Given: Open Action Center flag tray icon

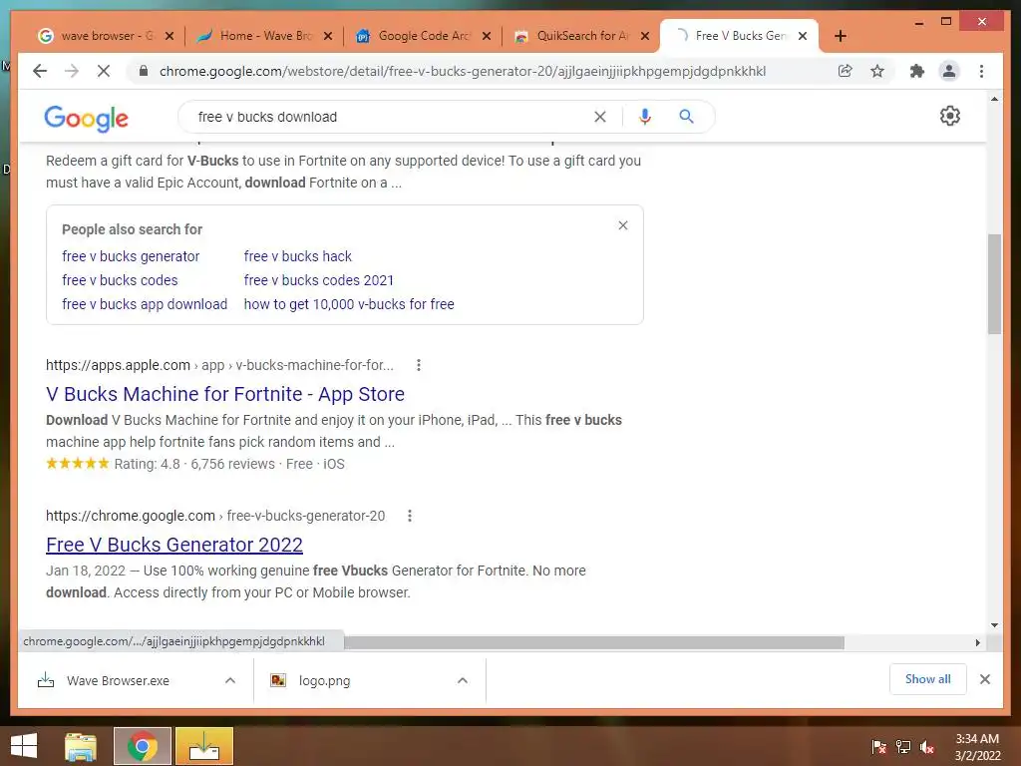Looking at the screenshot, I should point(879,747).
